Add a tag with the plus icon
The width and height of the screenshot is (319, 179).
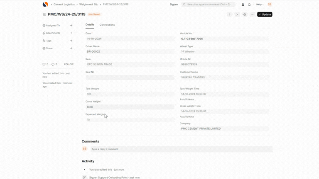tap(71, 41)
